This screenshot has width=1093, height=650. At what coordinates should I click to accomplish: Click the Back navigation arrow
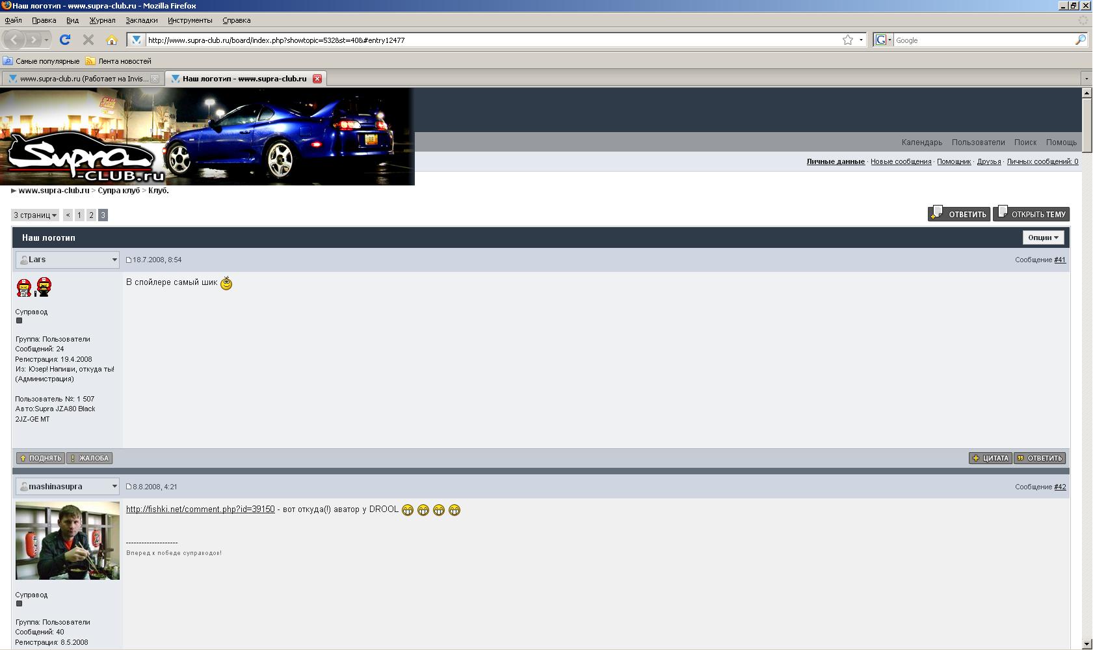[x=14, y=40]
